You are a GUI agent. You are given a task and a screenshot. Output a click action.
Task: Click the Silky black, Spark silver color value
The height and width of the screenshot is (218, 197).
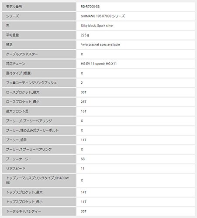click(x=97, y=26)
